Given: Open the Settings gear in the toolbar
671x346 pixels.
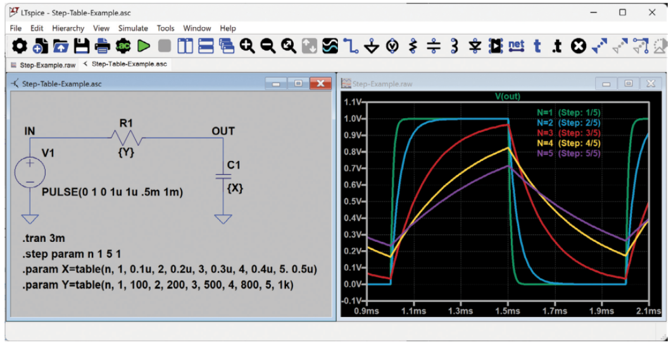Looking at the screenshot, I should tap(19, 45).
